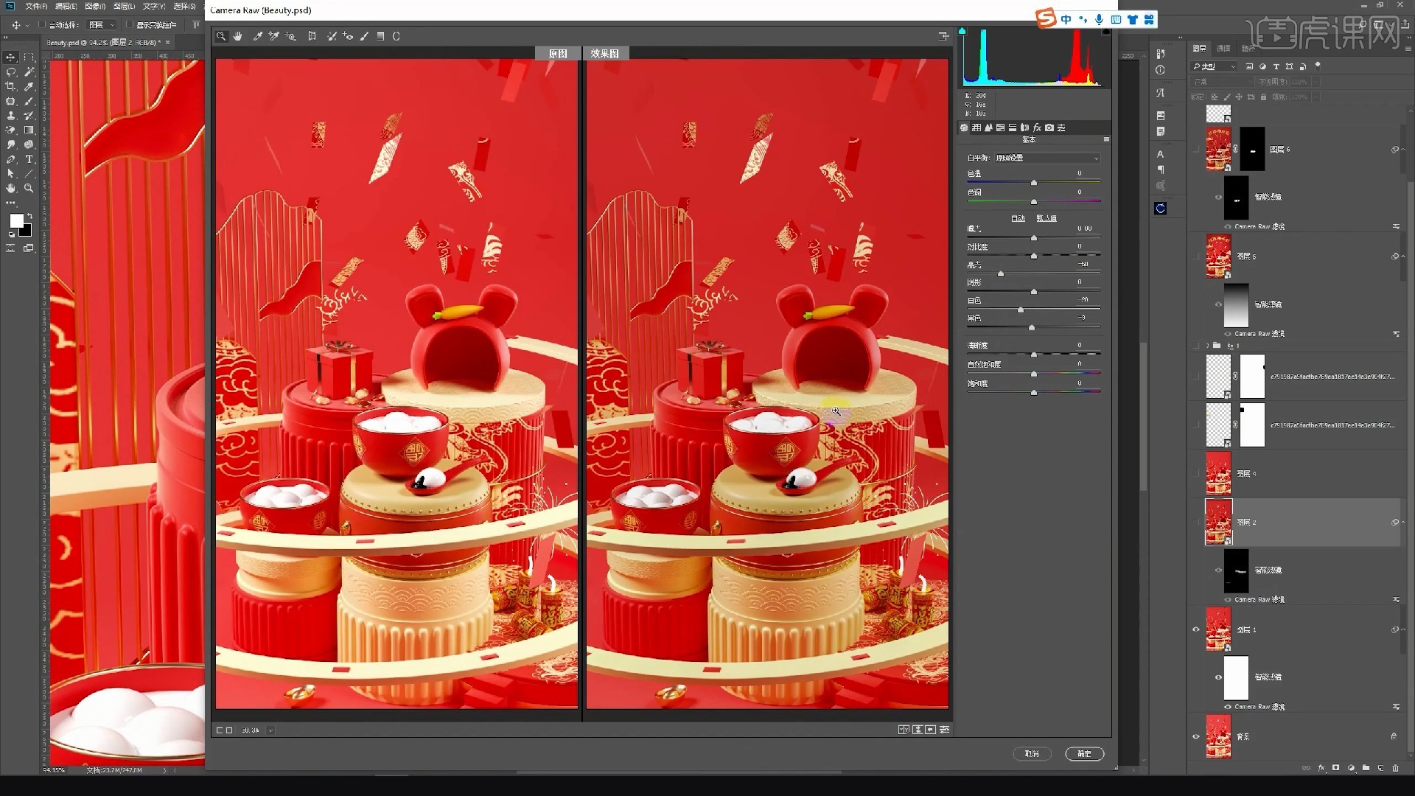Viewport: 1415px width, 796px height.
Task: Click the 自动 auto tone link
Action: [1018, 218]
